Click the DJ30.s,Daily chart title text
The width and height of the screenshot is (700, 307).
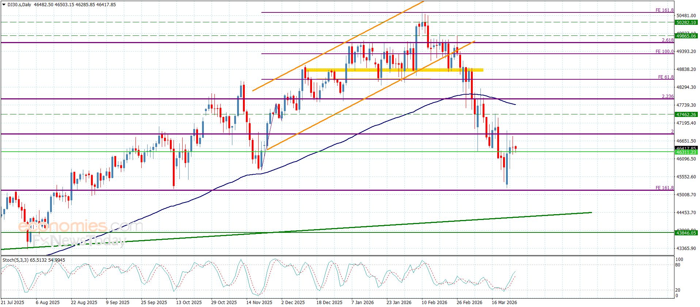pyautogui.click(x=19, y=5)
